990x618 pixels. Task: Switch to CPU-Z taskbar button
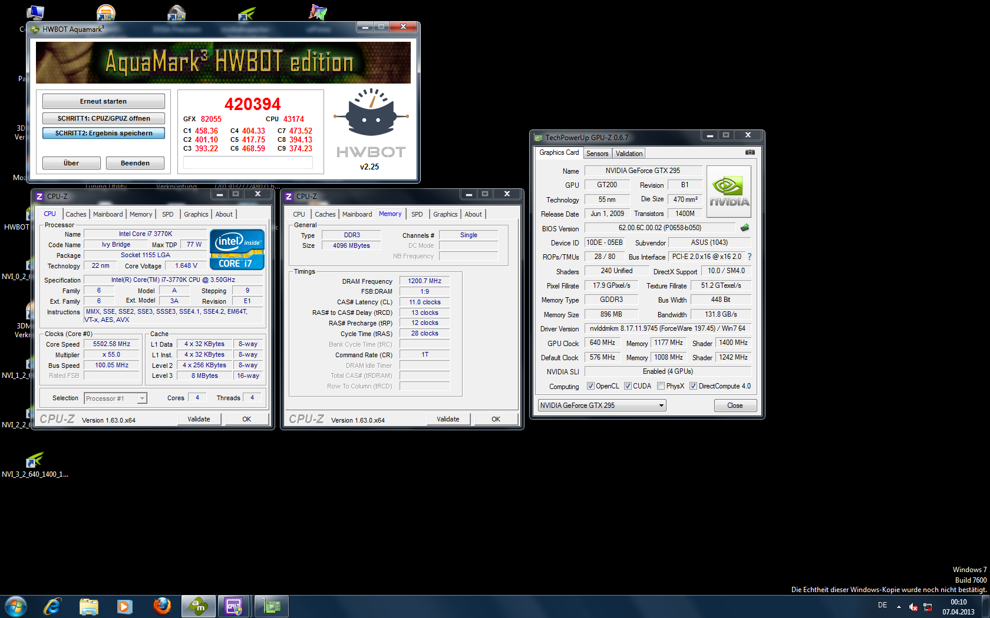(234, 606)
